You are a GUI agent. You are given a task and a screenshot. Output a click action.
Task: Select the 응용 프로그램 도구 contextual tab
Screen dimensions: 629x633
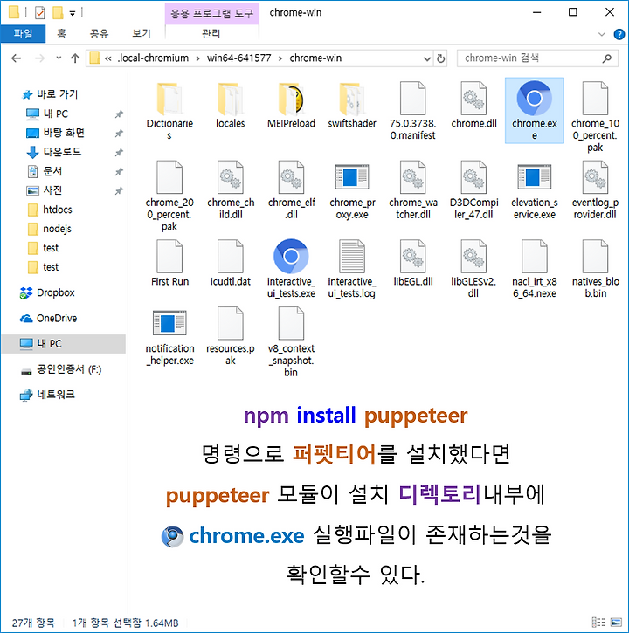click(x=211, y=14)
